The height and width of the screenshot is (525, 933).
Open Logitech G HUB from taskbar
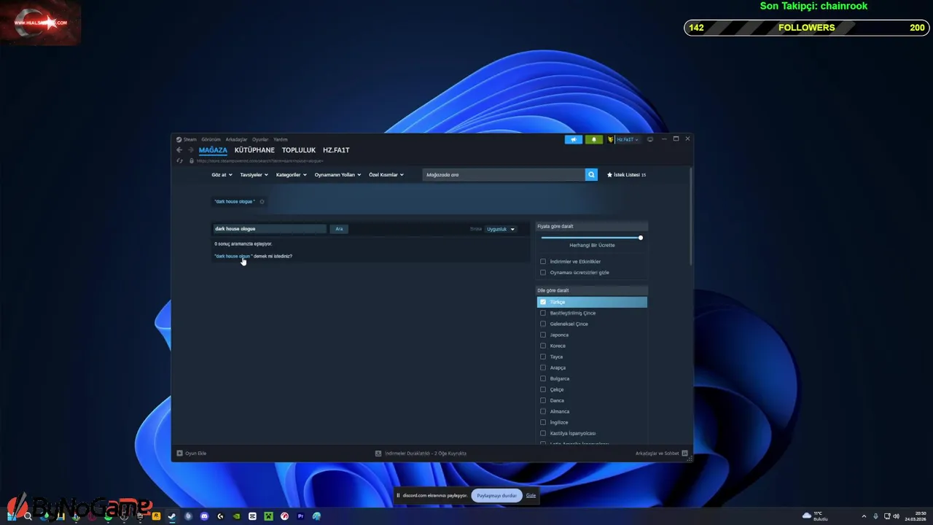point(220,516)
